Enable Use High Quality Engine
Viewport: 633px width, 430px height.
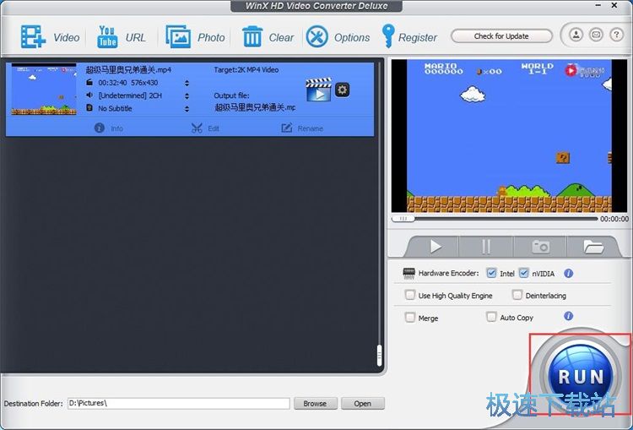click(409, 295)
